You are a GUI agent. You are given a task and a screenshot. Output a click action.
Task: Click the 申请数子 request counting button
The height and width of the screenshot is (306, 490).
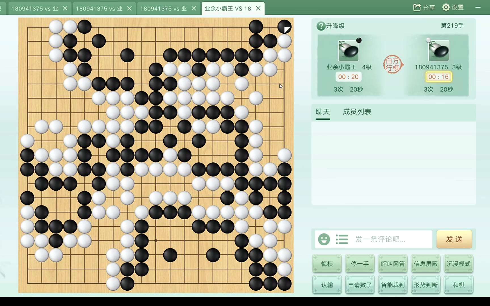coord(360,285)
